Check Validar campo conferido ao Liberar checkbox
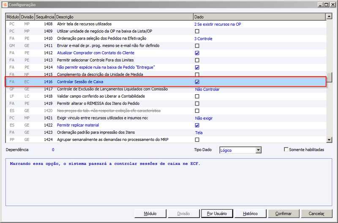338x223 pixels. point(197,96)
